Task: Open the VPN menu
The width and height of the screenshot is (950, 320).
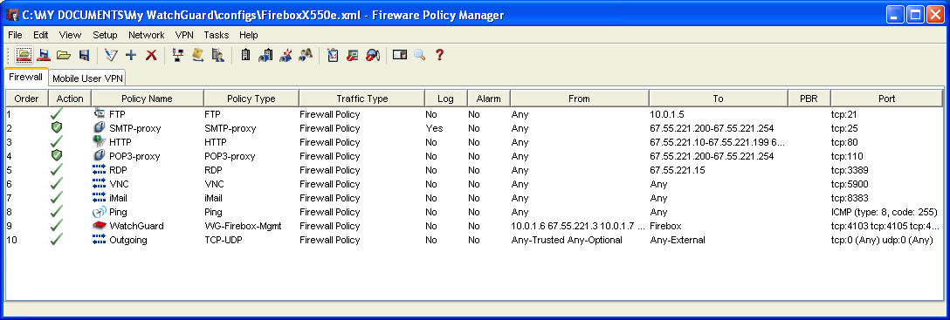Action: 184,35
